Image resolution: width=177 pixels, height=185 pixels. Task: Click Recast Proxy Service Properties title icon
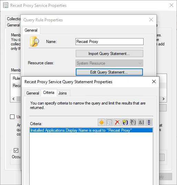coord(6,5)
